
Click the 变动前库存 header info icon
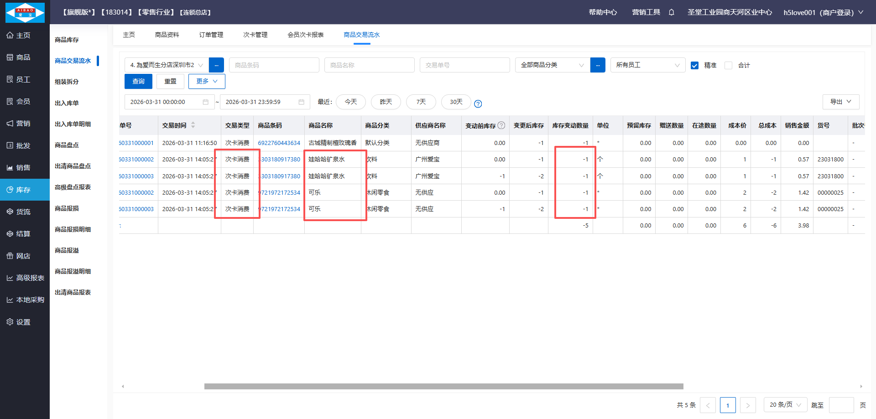(501, 125)
